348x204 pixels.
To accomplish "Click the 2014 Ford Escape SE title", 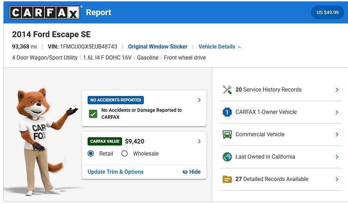I will [x=51, y=34].
